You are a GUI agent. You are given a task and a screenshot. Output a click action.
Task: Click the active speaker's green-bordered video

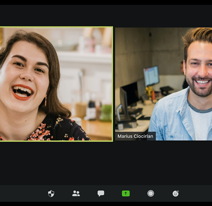click(56, 84)
